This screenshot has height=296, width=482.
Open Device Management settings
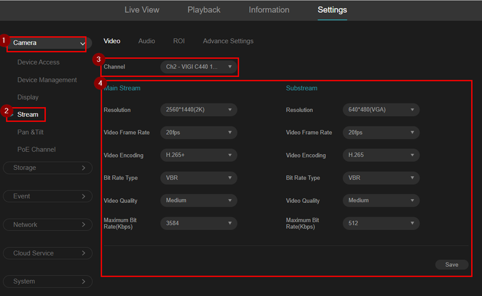pyautogui.click(x=47, y=80)
